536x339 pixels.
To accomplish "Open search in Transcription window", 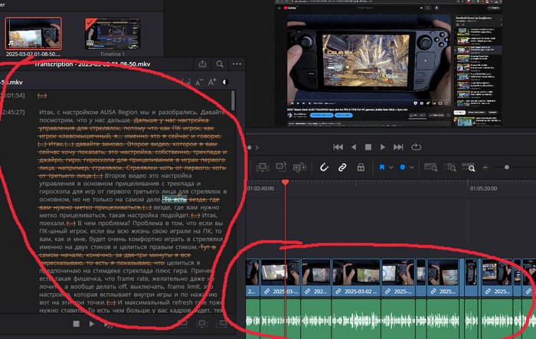I will tap(220, 64).
